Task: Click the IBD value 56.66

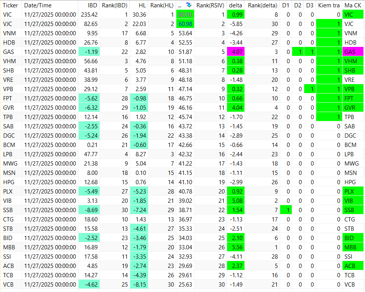Action: coord(91,61)
